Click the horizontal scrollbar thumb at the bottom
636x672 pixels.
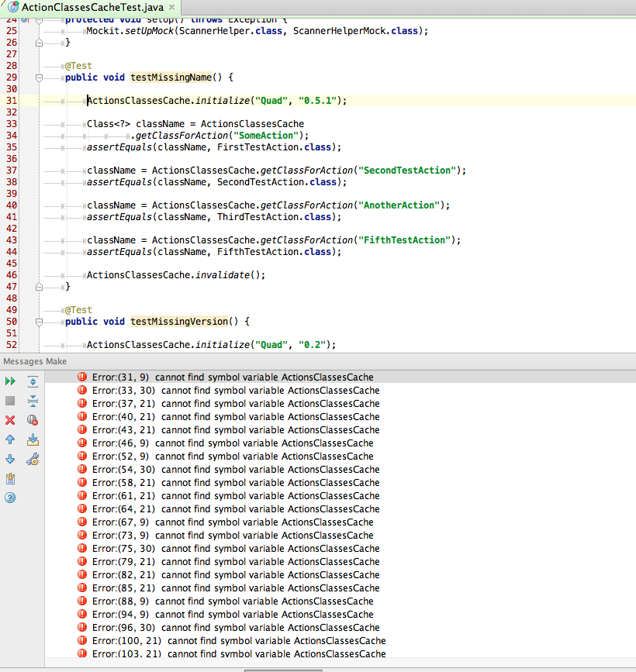click(x=283, y=670)
